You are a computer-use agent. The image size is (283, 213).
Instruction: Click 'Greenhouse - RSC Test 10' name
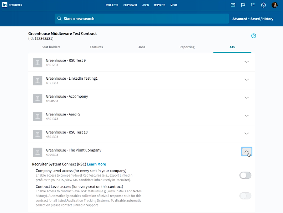[67, 132]
